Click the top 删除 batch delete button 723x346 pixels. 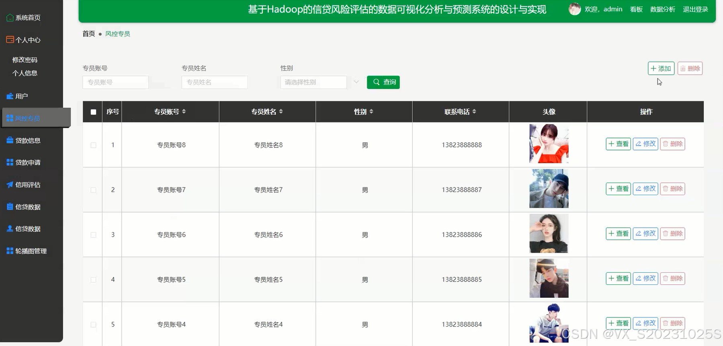click(x=690, y=68)
